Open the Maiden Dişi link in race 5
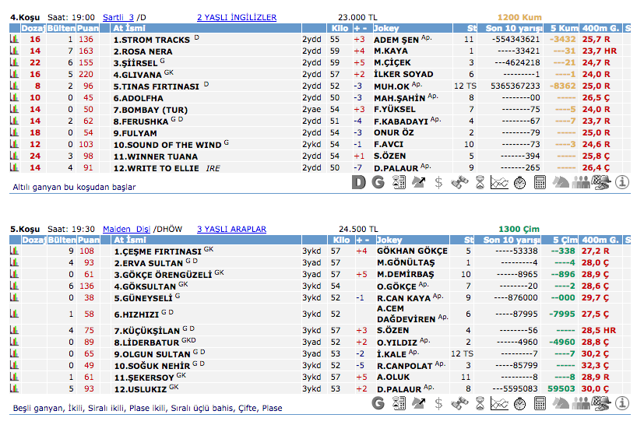The height and width of the screenshot is (425, 644). click(125, 229)
